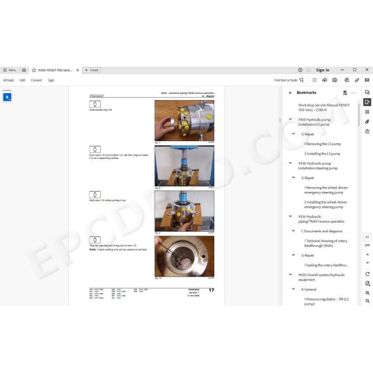
Task: Star the WSM FENDT 900 Vario document
Action: point(34,70)
